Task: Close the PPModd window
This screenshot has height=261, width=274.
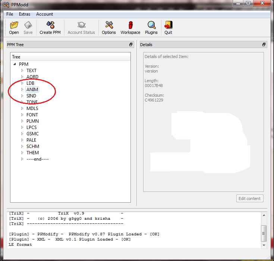Action: [x=262, y=3]
